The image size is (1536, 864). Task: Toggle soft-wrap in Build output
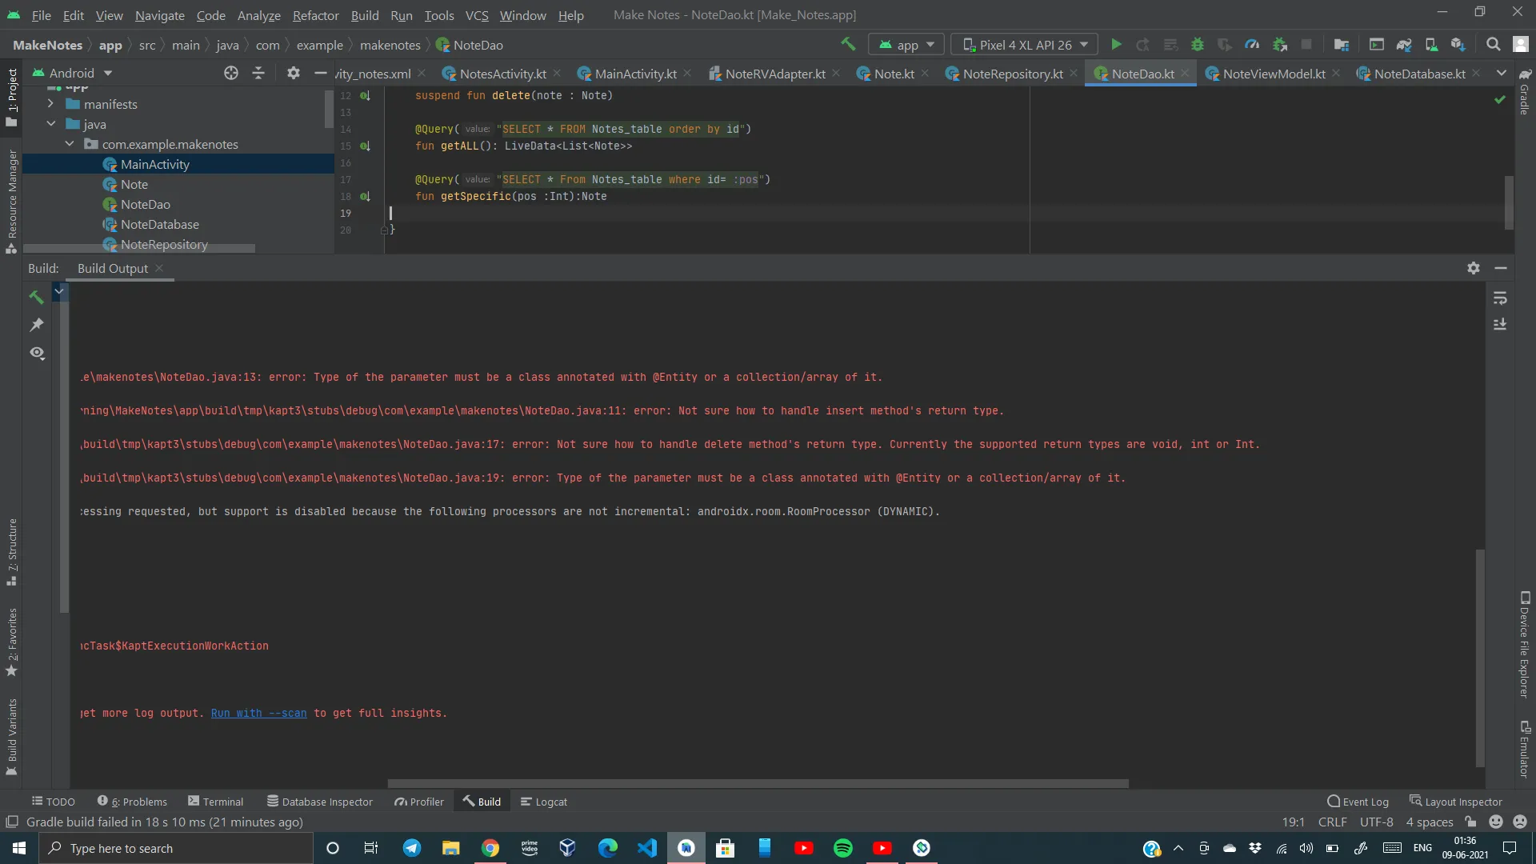point(1500,298)
